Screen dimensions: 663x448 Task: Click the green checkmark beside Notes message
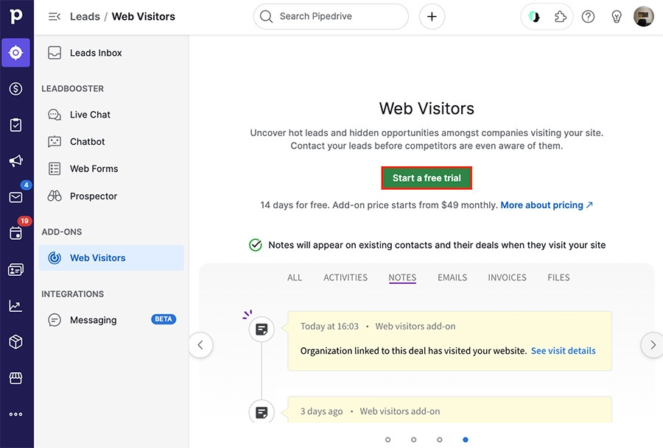click(256, 245)
